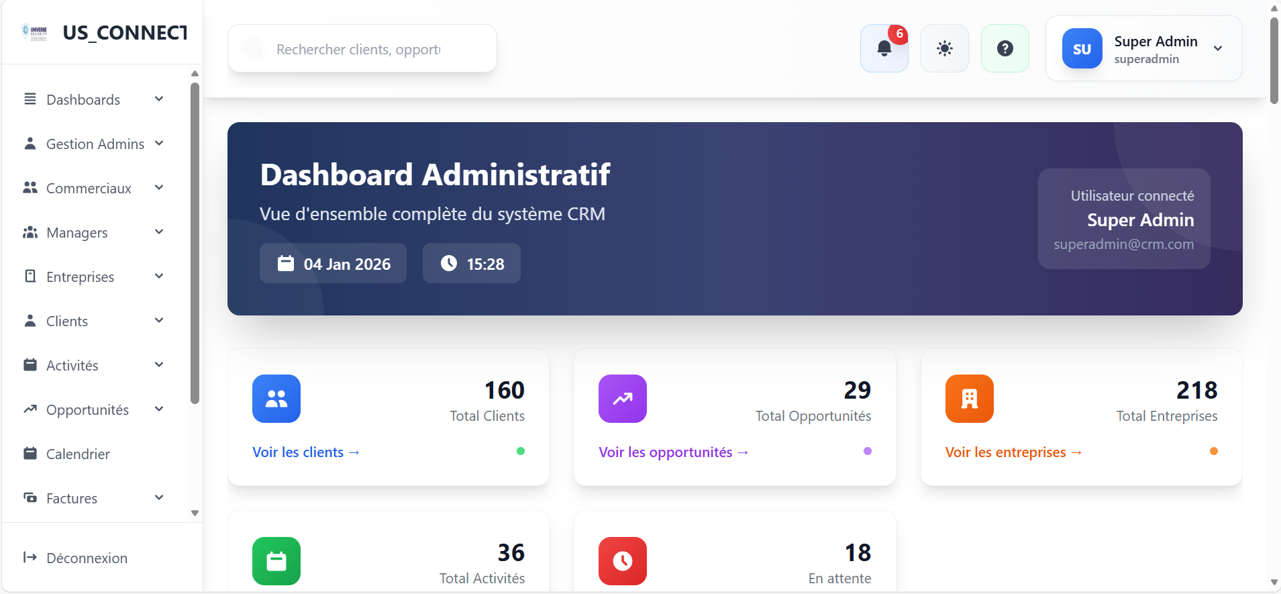Click the SU avatar badge
This screenshot has width=1281, height=594.
coord(1082,48)
